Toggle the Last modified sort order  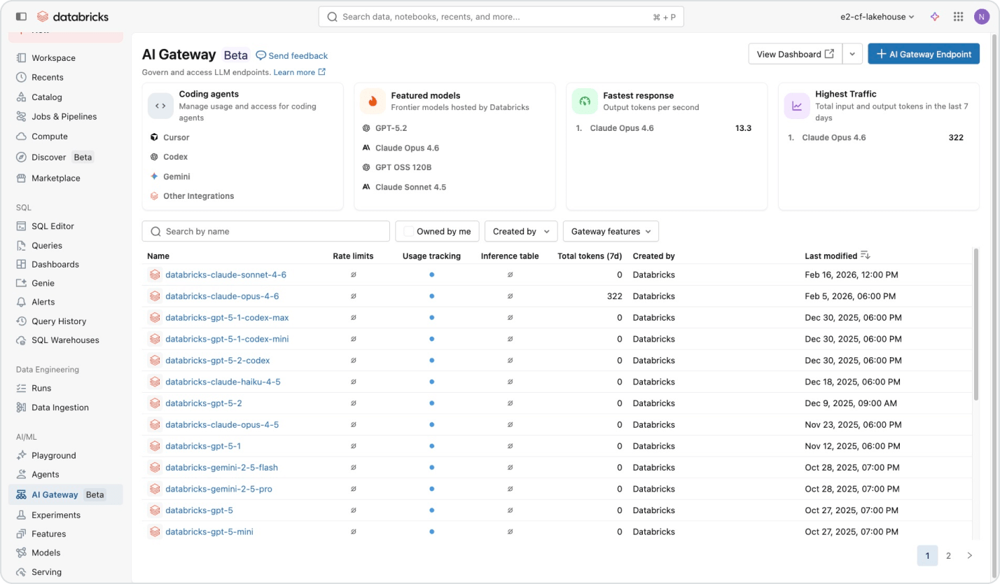tap(865, 255)
